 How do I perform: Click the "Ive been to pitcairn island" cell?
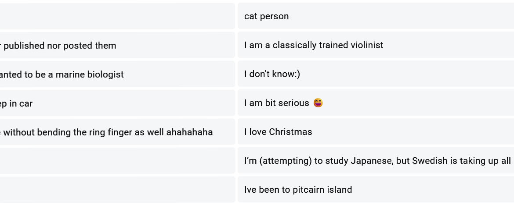376,190
